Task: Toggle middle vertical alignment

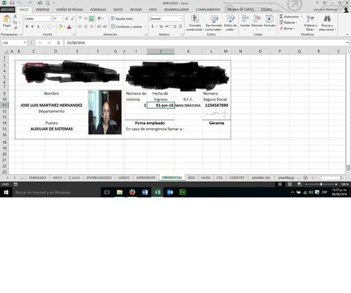Action: click(86, 19)
